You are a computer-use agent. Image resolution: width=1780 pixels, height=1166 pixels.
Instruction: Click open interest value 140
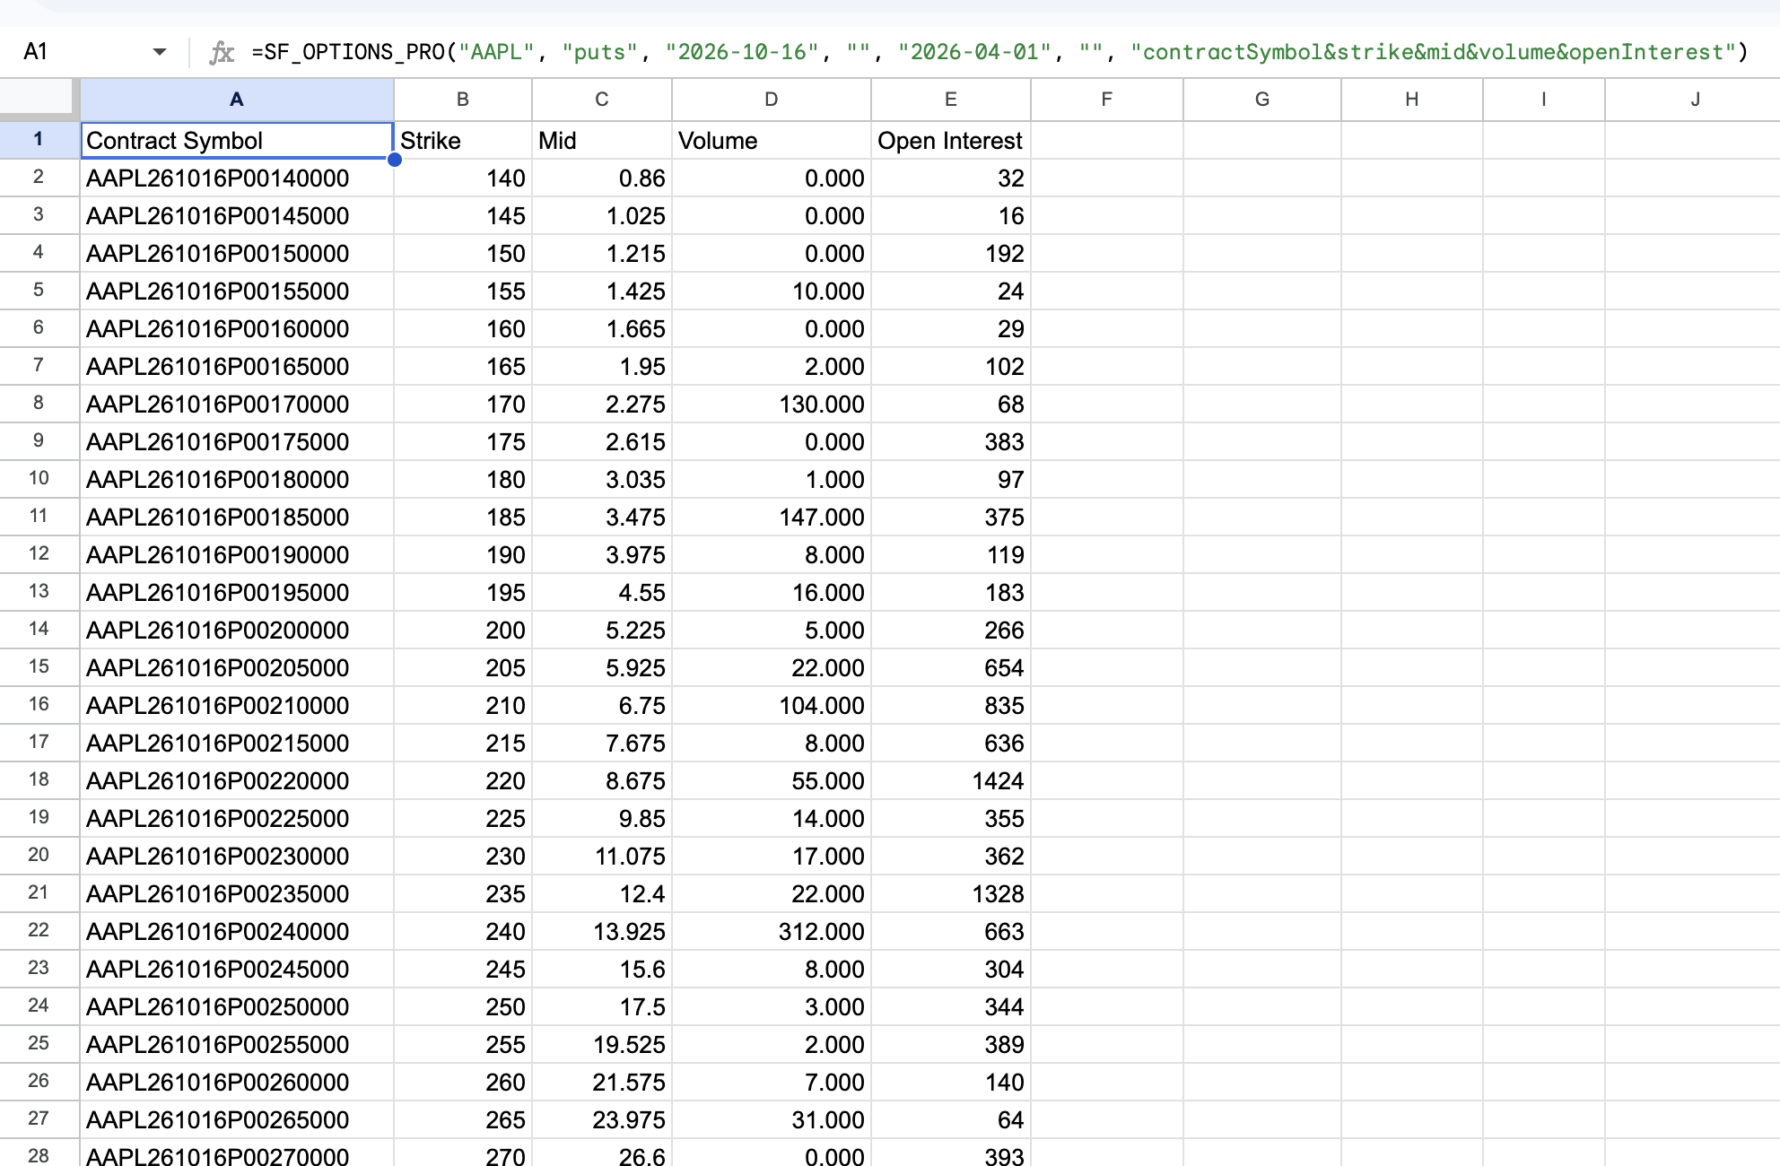click(x=951, y=1083)
